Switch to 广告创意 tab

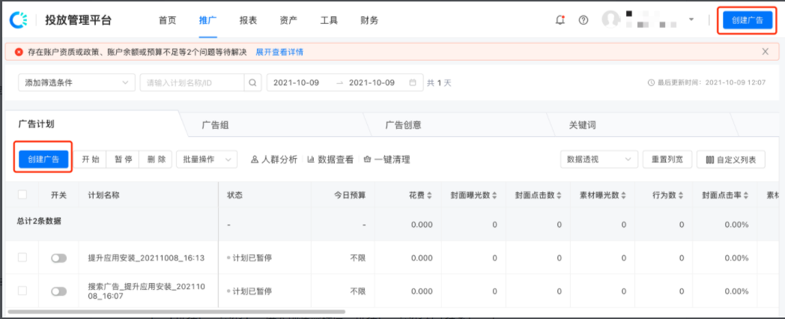[x=404, y=125]
